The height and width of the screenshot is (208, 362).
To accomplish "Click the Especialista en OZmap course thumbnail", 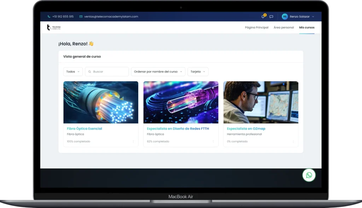I will tap(261, 102).
